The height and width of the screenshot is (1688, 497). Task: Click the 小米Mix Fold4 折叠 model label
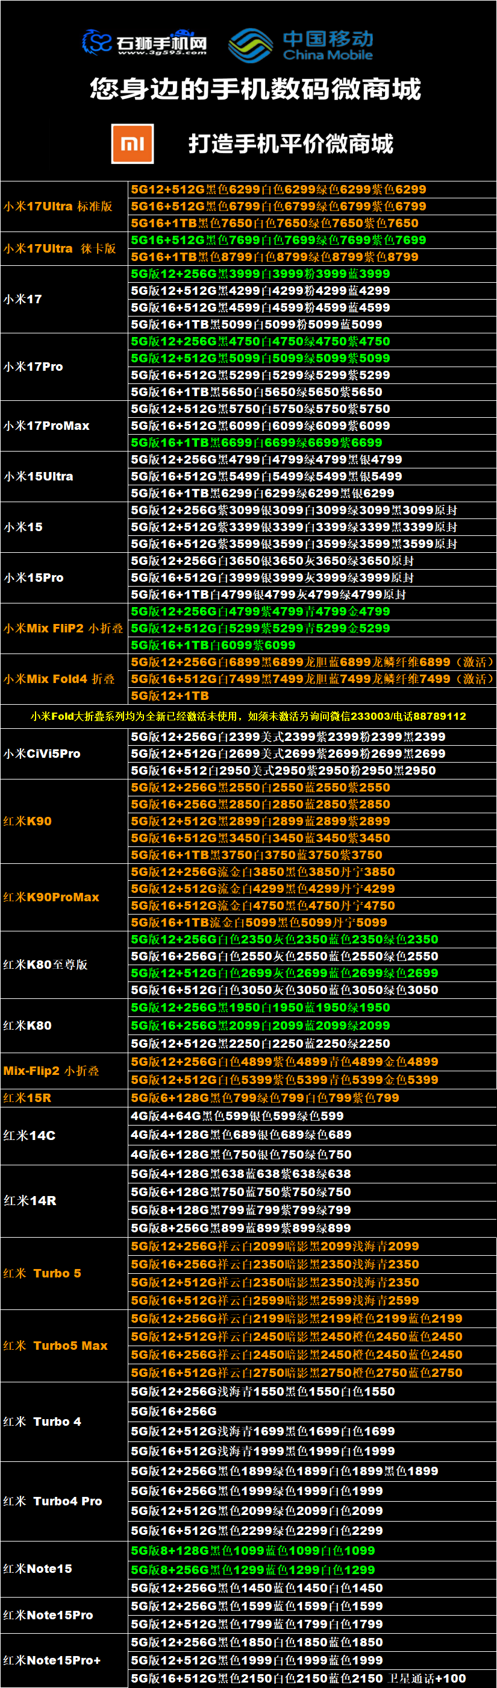click(x=59, y=679)
